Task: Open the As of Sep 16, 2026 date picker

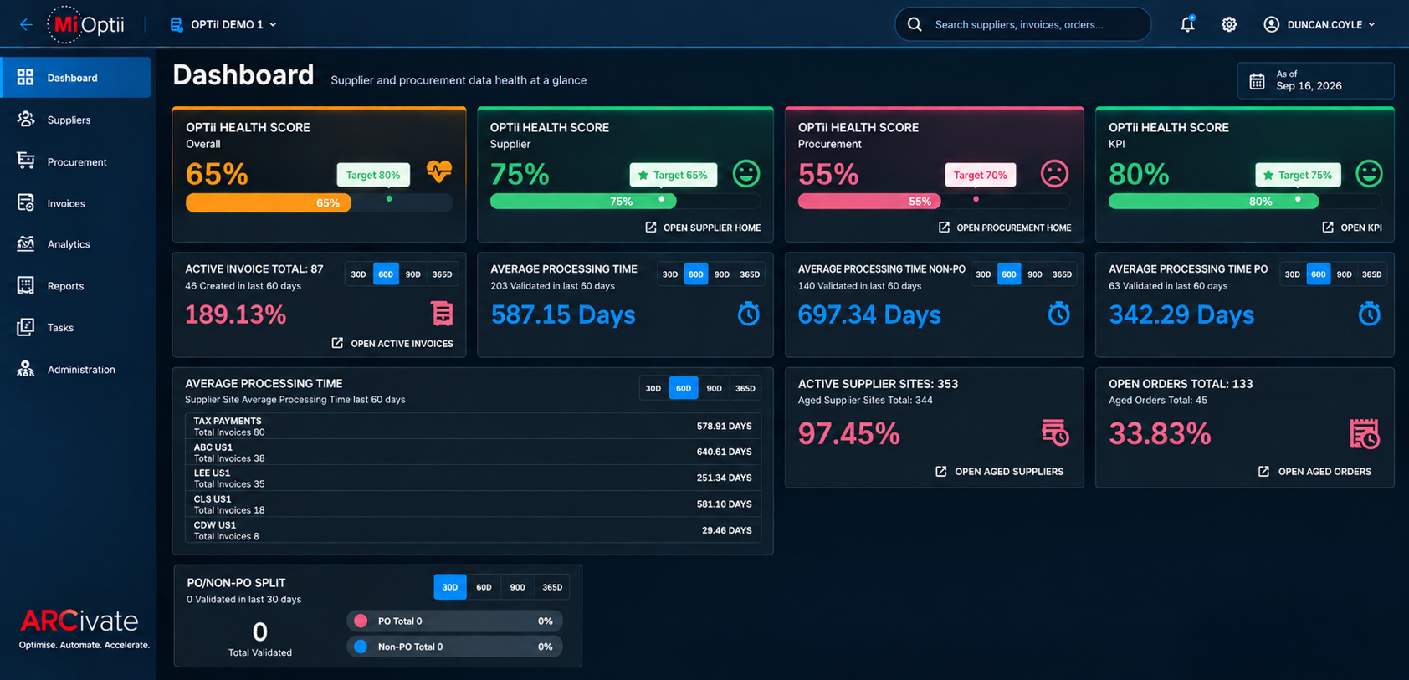Action: click(x=1315, y=80)
